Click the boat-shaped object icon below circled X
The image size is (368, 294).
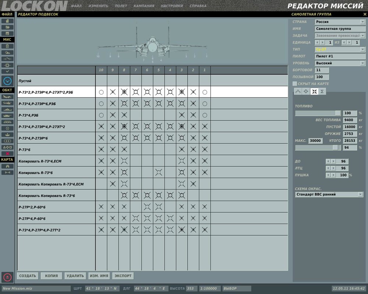(x=7, y=135)
